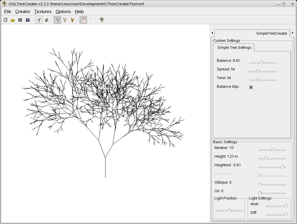The image size is (297, 224).
Task: Toggle the lit candle light icon
Action: (x=83, y=20)
